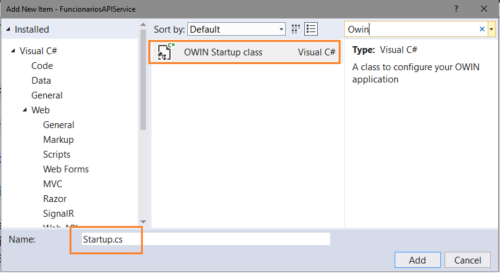Select the Visual C# tree label
500x274 pixels.
tap(38, 50)
